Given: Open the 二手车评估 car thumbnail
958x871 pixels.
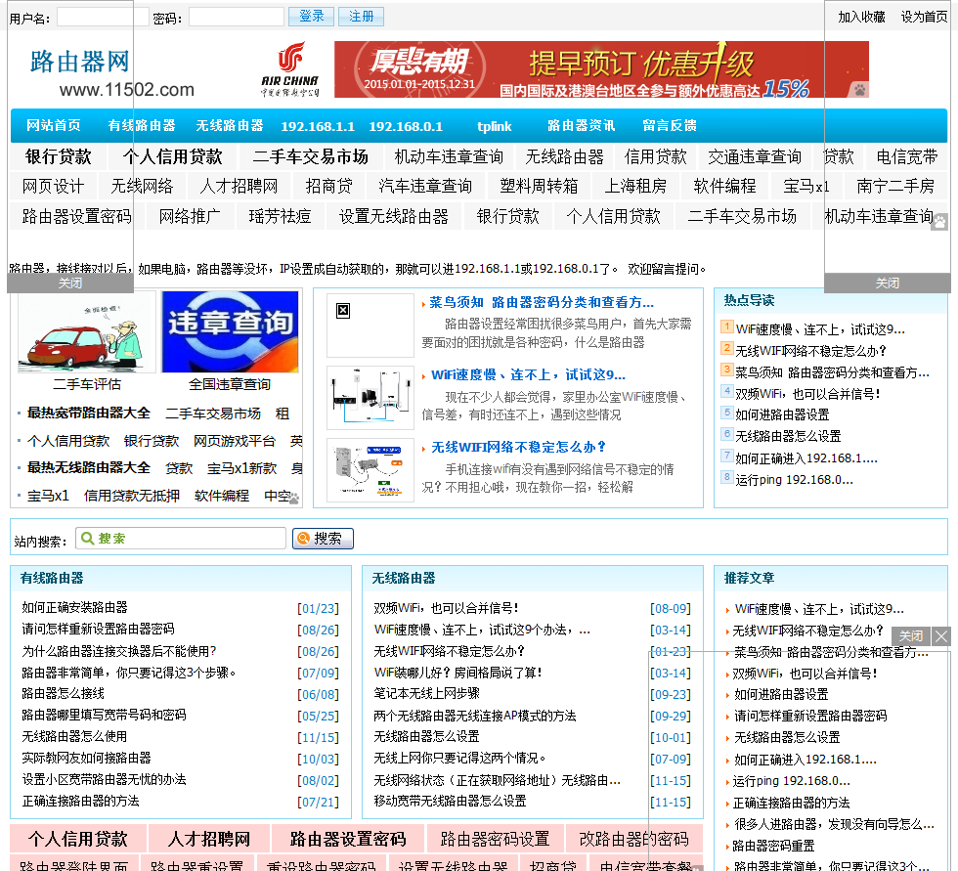Looking at the screenshot, I should tap(86, 331).
